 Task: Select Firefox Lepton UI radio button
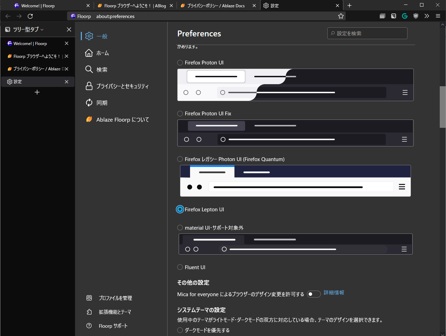tap(180, 209)
